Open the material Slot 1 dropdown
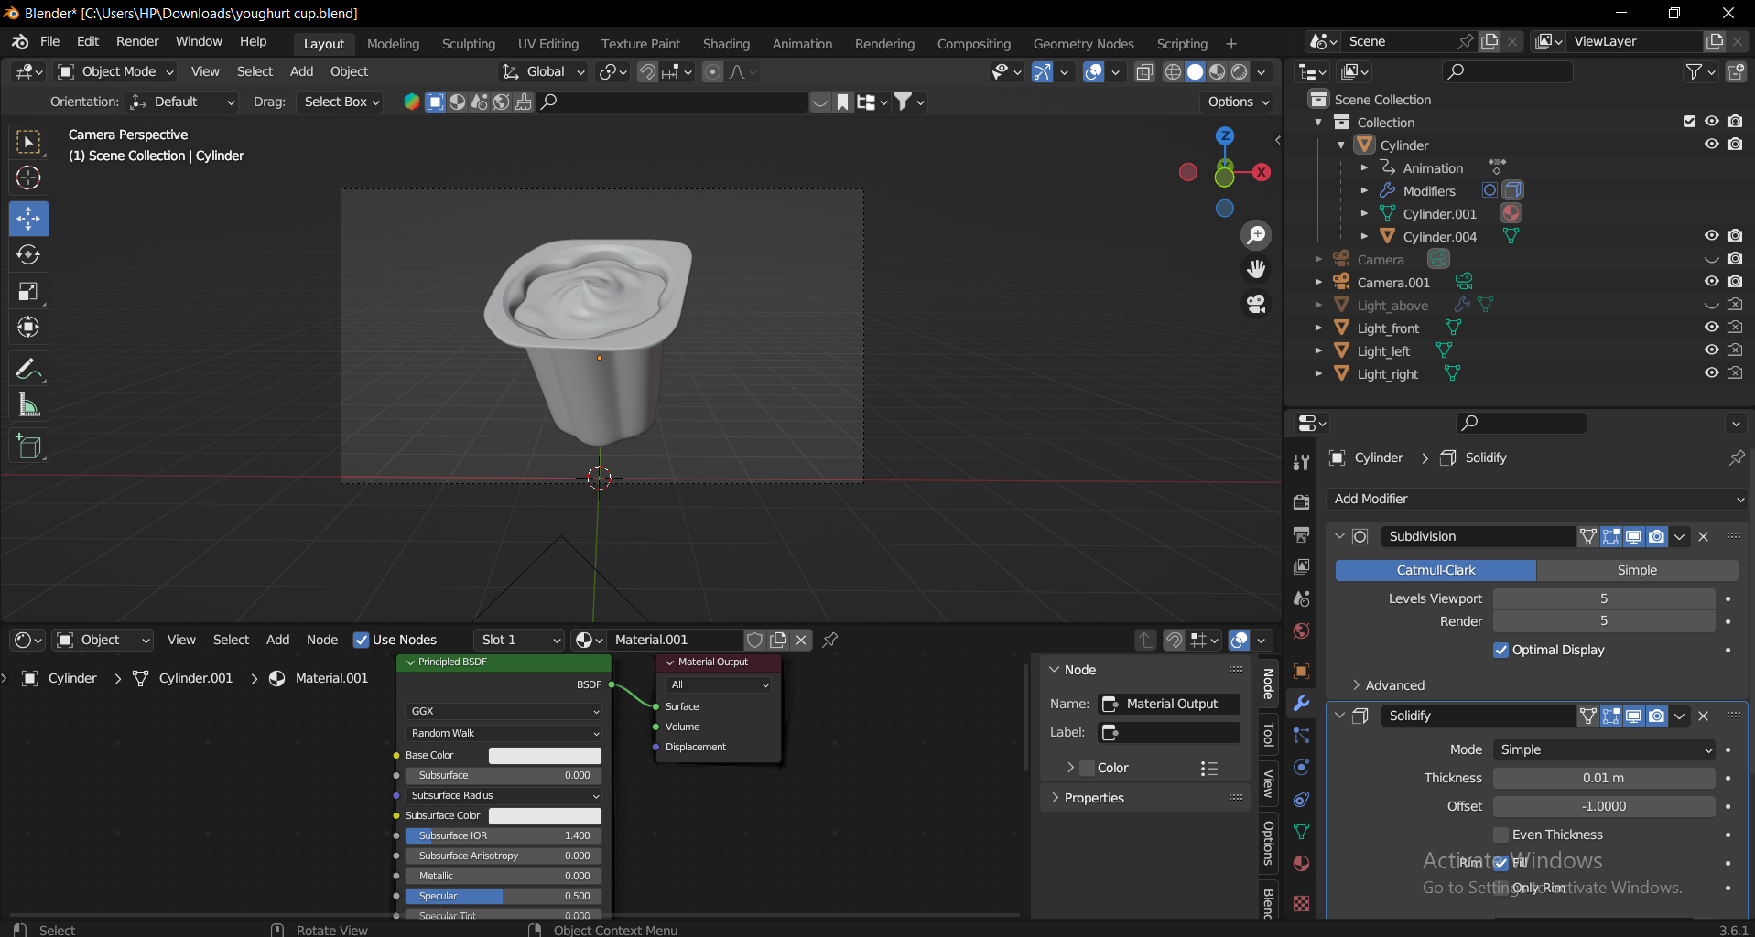The height and width of the screenshot is (937, 1755). pos(519,640)
